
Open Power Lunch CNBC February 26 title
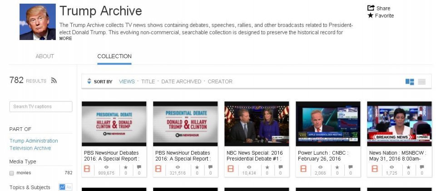pos(323,156)
